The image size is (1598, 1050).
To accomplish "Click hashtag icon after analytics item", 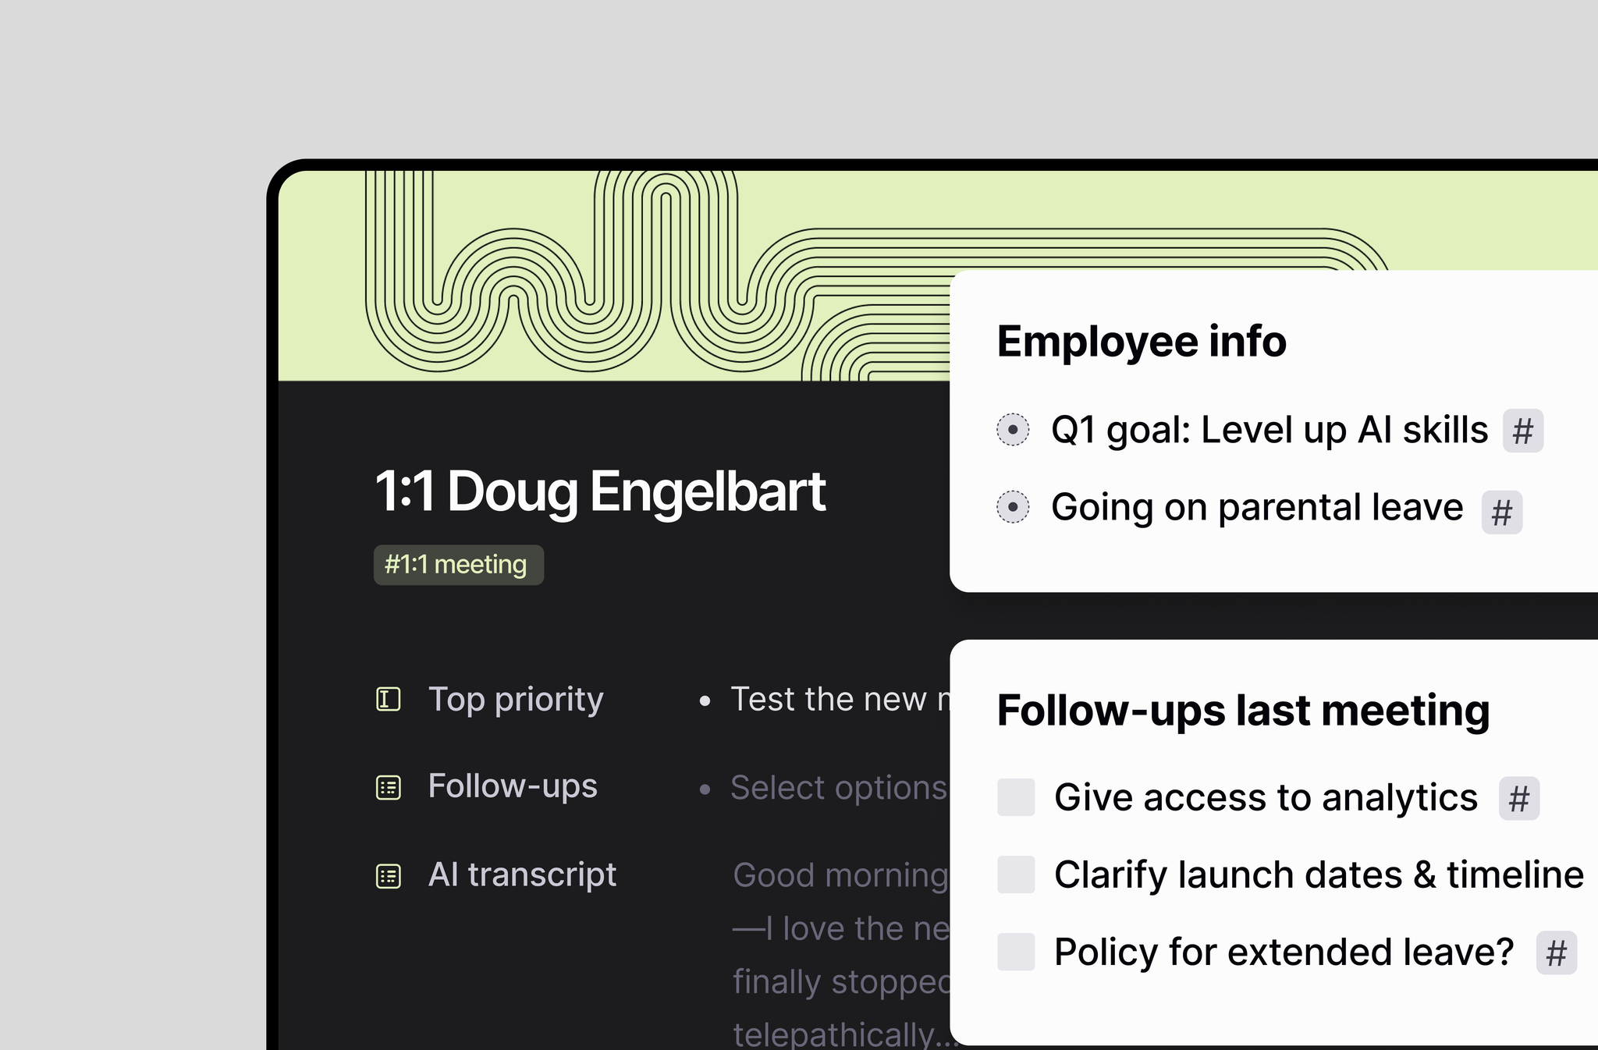I will click(x=1519, y=799).
